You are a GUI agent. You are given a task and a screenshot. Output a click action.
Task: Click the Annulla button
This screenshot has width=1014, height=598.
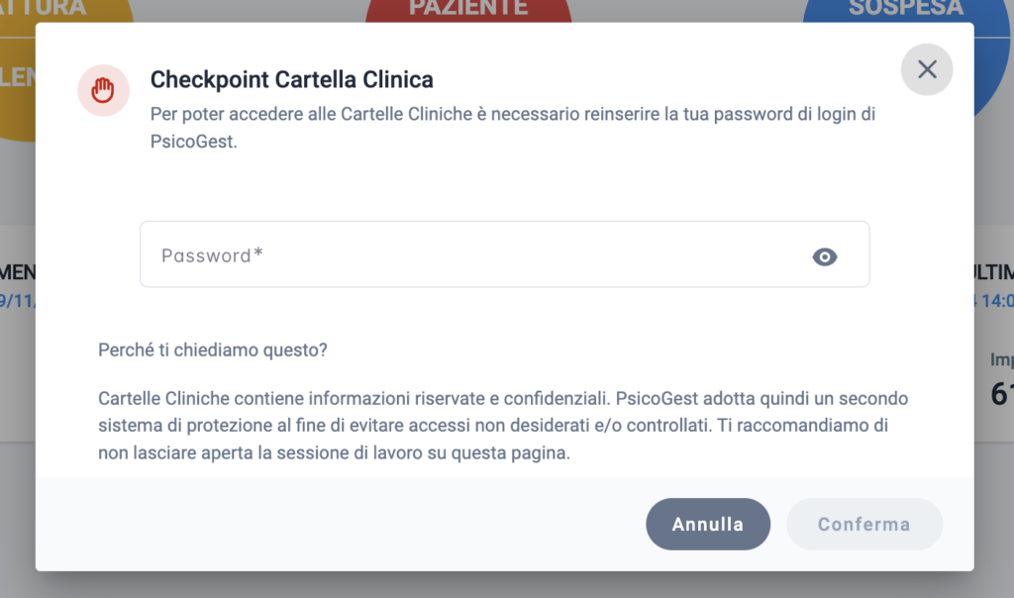[x=708, y=524]
